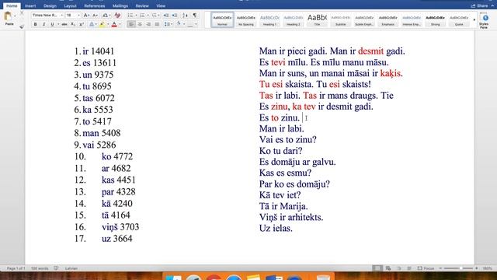Apply red font color
The width and height of the screenshot is (497, 280).
point(114,24)
